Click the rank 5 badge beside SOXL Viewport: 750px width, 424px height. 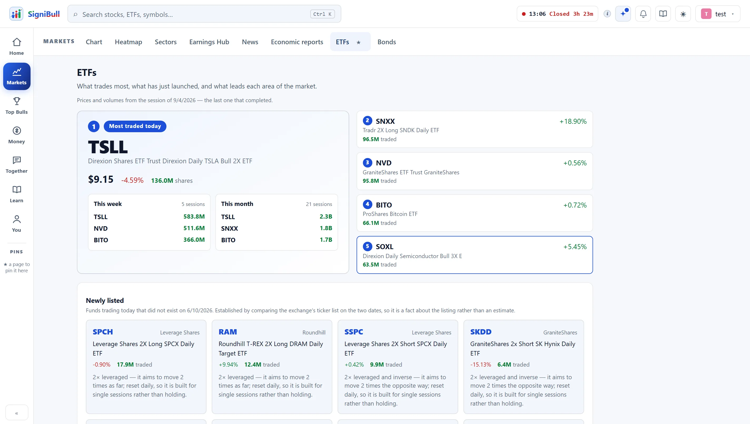coord(367,246)
